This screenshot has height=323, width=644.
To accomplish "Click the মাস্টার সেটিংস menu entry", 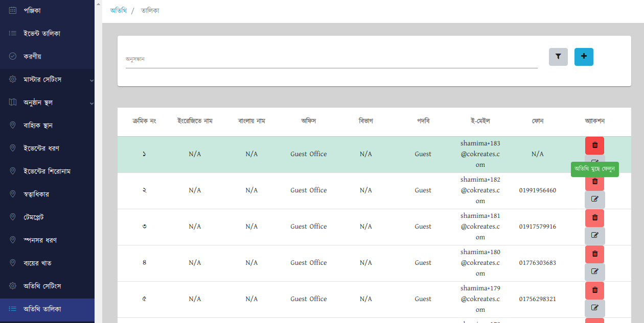I will point(47,80).
